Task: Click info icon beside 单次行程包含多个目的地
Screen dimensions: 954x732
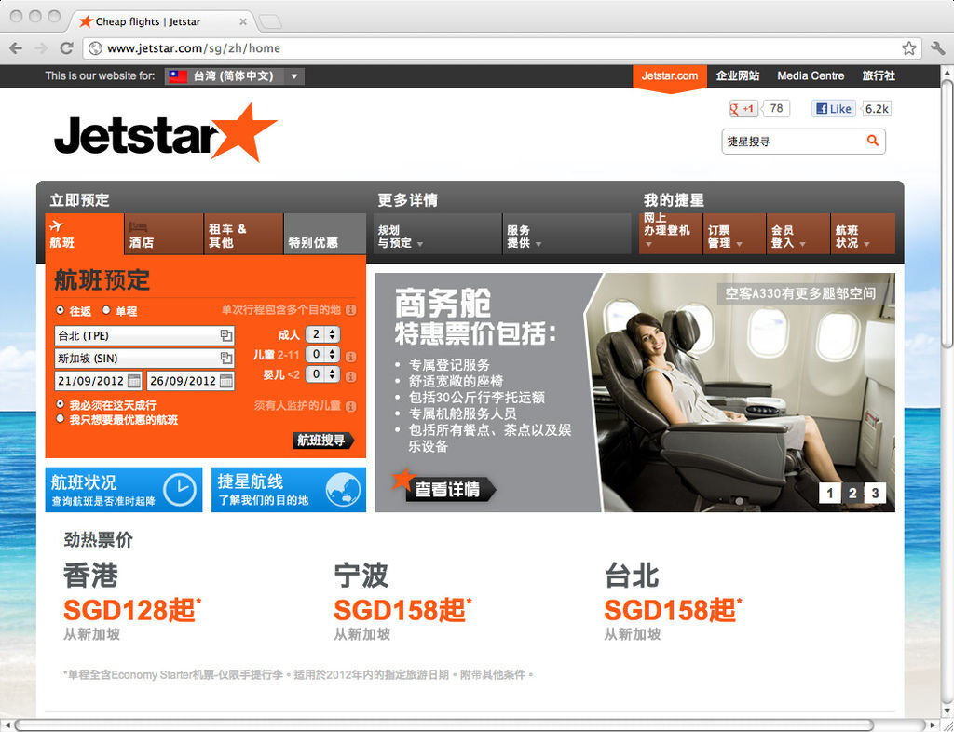Action: [351, 310]
